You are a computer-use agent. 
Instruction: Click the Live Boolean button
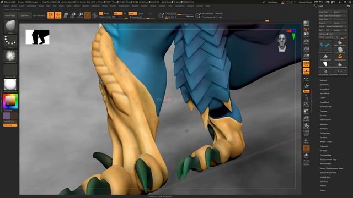(x=39, y=15)
